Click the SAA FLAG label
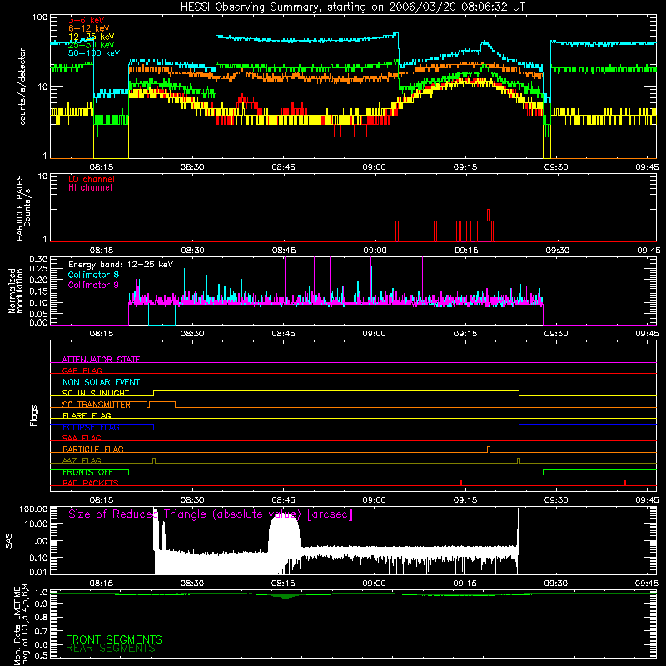This screenshot has height=666, width=666. (82, 438)
